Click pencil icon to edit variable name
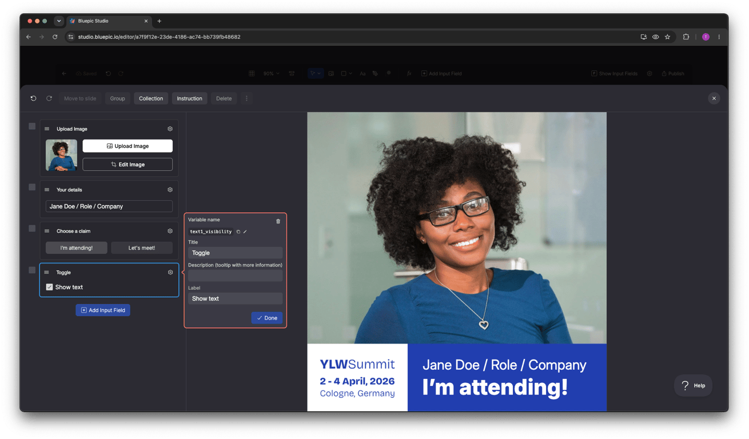Viewport: 749px width, 439px height. pyautogui.click(x=245, y=232)
